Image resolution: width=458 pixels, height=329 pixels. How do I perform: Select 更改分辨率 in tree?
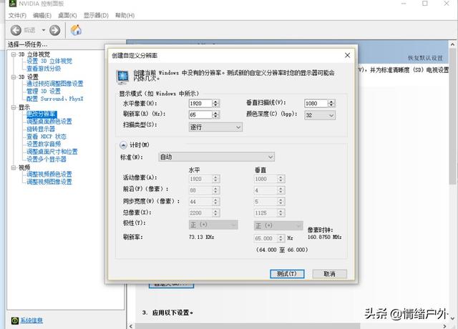point(42,114)
